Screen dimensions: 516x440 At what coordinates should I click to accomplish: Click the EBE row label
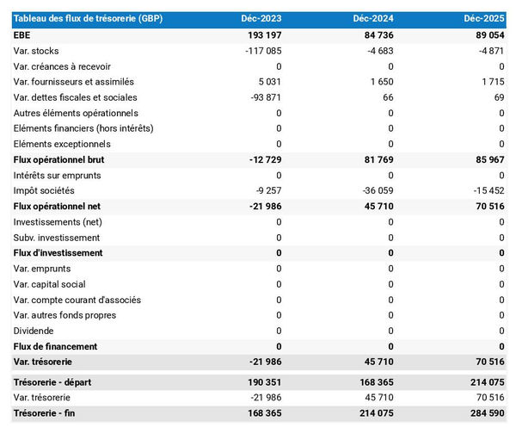[22, 34]
